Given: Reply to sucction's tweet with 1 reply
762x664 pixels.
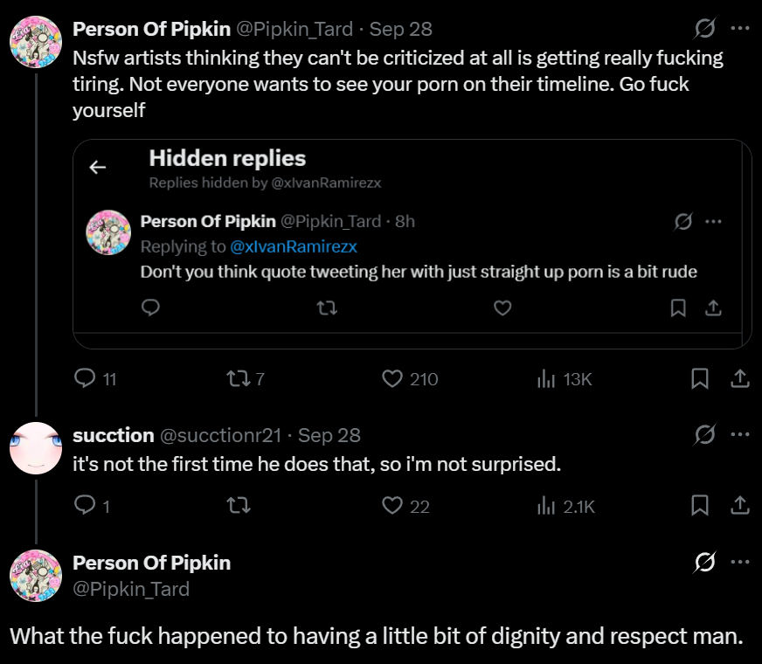Looking at the screenshot, I should pos(85,505).
